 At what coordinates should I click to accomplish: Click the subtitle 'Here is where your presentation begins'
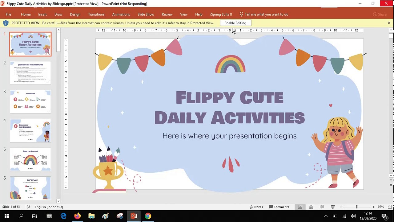pos(230,136)
